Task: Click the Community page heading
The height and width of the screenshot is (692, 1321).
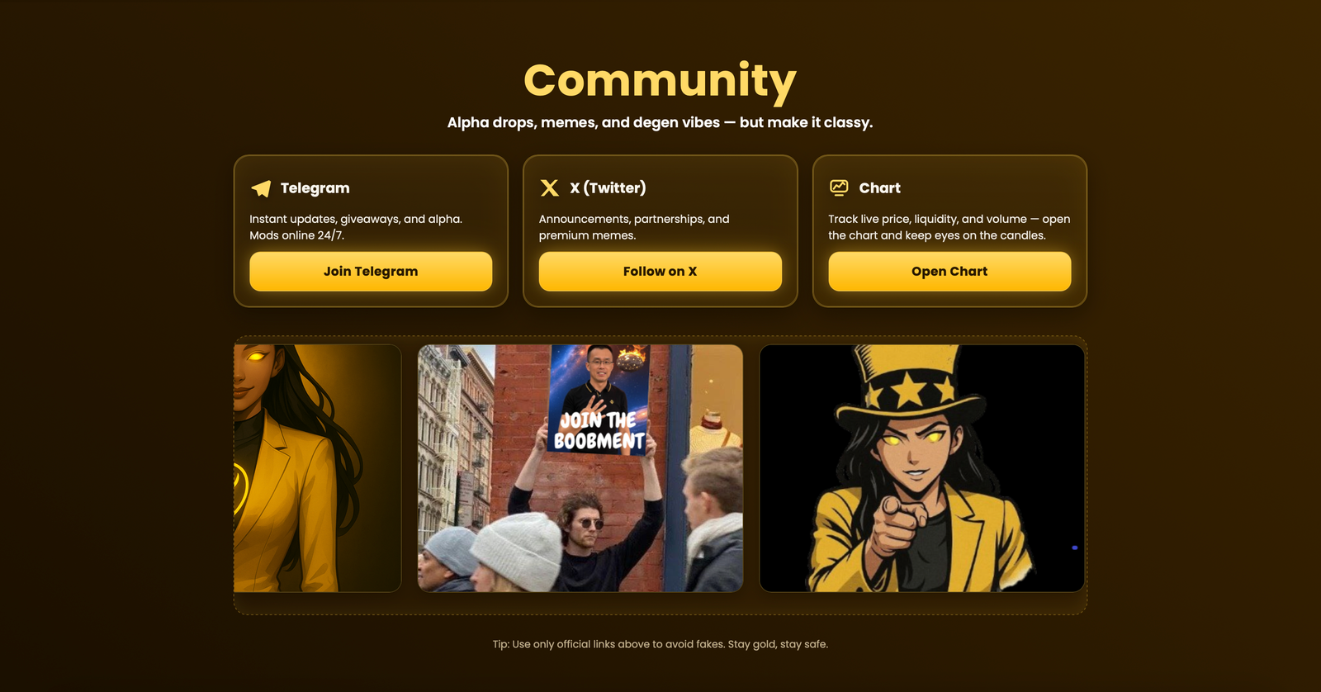Action: point(660,82)
